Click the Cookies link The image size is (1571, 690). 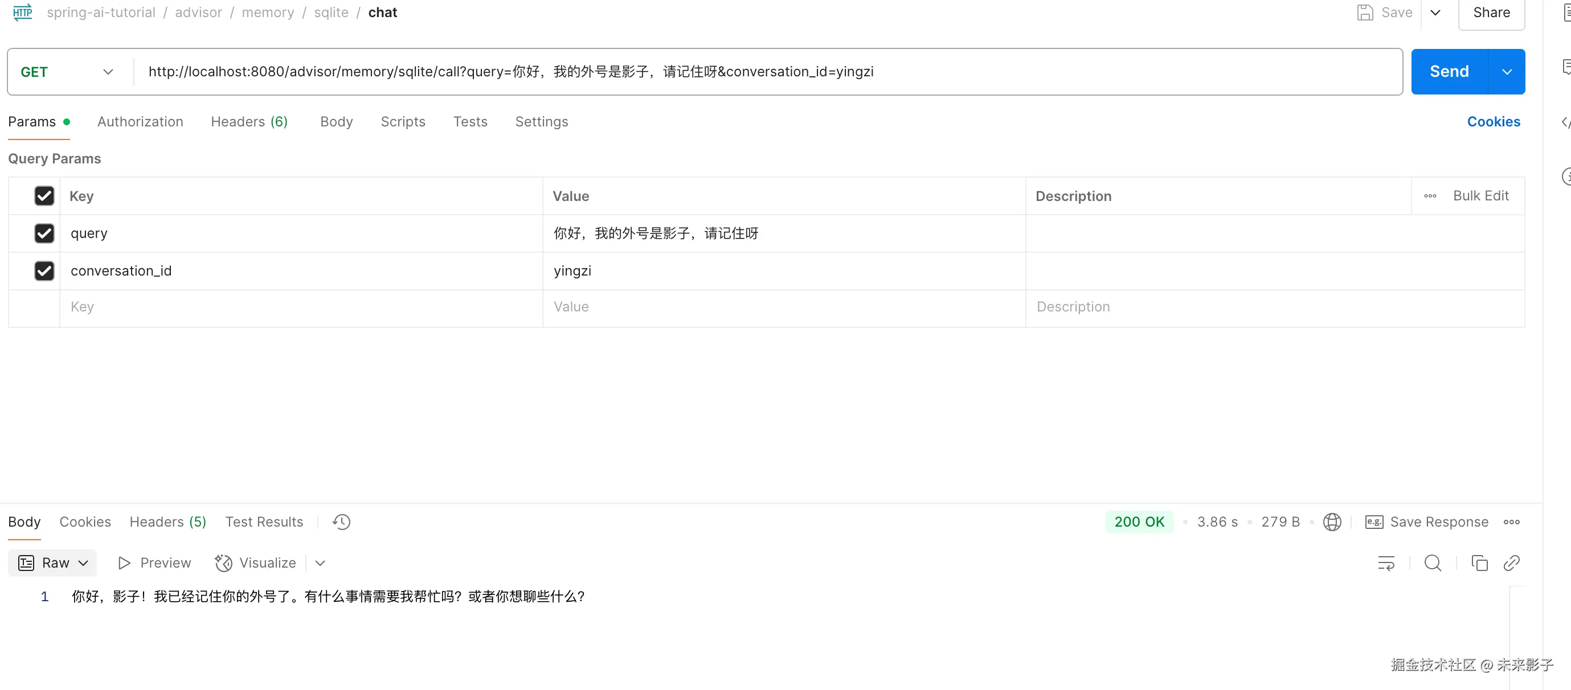point(1493,122)
